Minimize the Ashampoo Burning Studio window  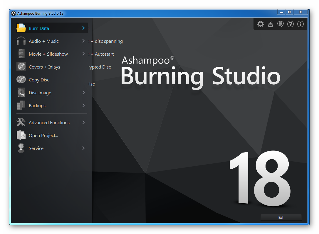(x=282, y=12)
